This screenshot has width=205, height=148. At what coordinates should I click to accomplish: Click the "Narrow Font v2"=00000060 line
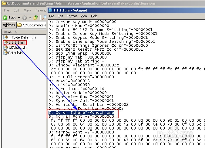(x=81, y=132)
